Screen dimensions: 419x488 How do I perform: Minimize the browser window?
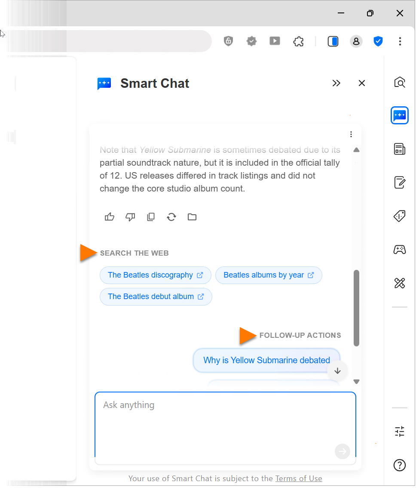coord(341,13)
